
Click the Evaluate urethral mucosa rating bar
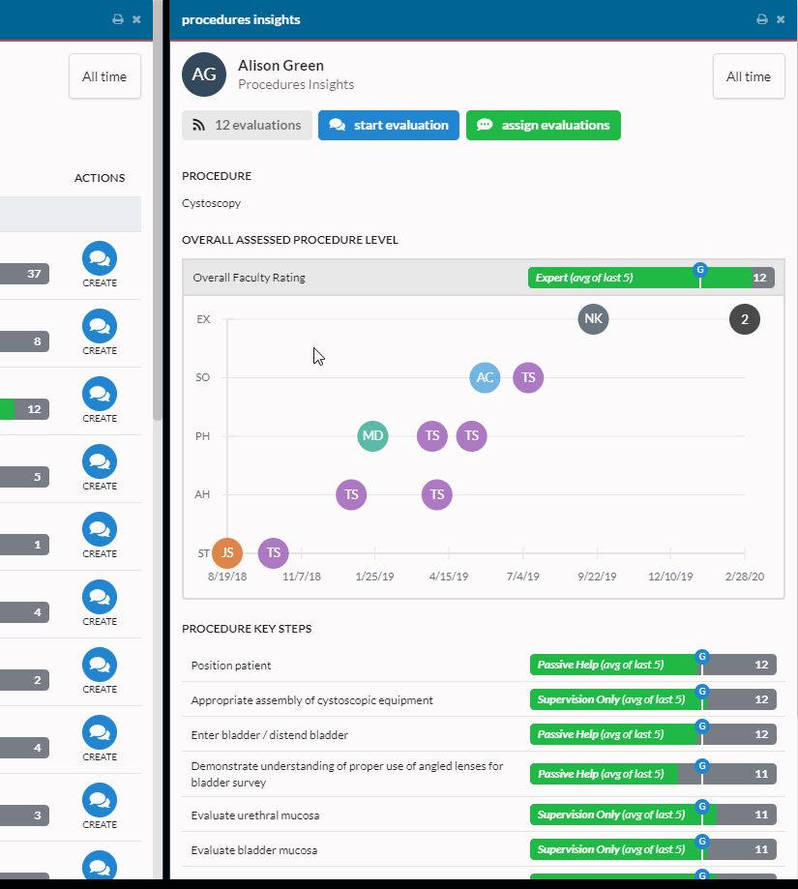[653, 815]
